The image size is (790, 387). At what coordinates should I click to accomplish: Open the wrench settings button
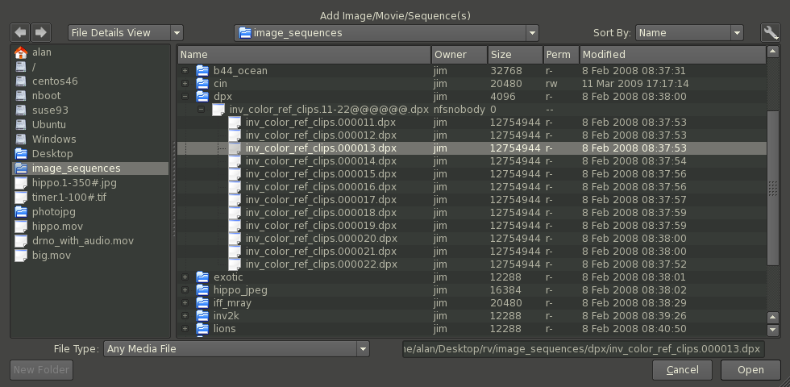(771, 33)
